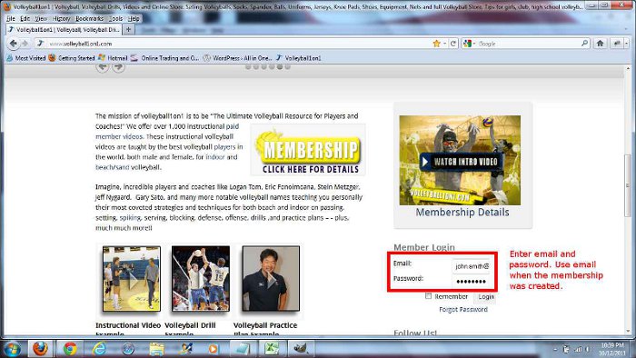Image resolution: width=636 pixels, height=358 pixels.
Task: Click the page vertical scrollbar thumb
Action: (629, 185)
